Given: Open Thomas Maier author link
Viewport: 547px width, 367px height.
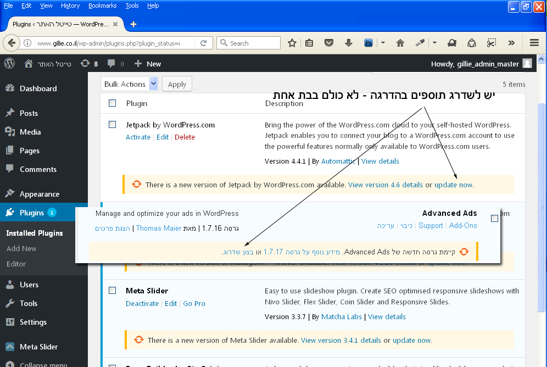Looking at the screenshot, I should coord(158,228).
